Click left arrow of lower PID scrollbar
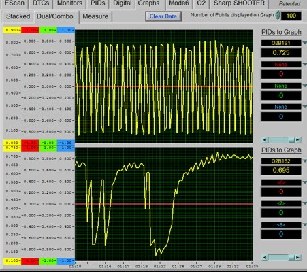This screenshot has height=272, width=307. [265, 258]
